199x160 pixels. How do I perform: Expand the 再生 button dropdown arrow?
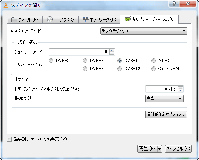pyautogui.click(x=159, y=149)
